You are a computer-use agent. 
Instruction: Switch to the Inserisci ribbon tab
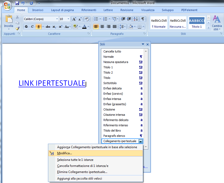(x=38, y=10)
